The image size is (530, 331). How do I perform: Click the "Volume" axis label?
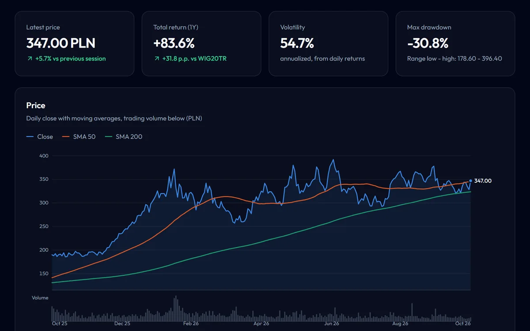coord(40,298)
